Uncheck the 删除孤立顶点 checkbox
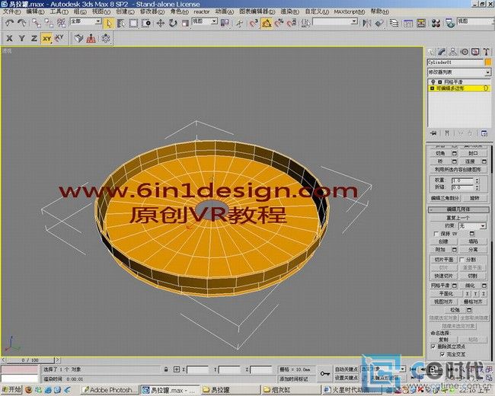 [433, 346]
